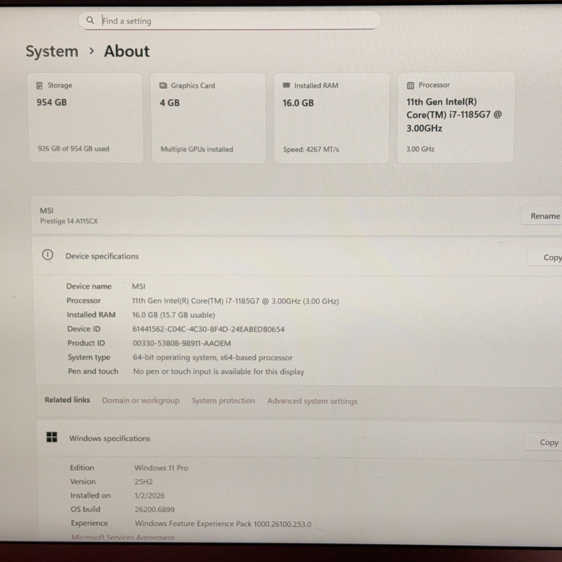Image resolution: width=562 pixels, height=562 pixels.
Task: Click 'Prestige 14 A11SCX' model name
Action: [x=69, y=221]
